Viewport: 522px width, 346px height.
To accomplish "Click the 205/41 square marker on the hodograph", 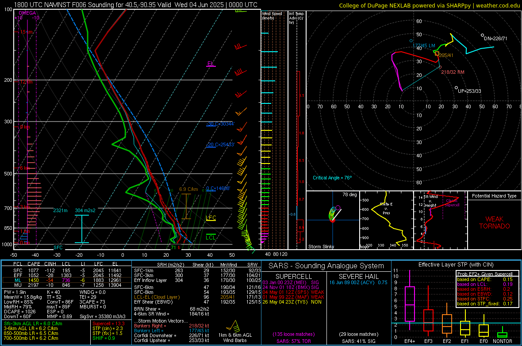I will [x=437, y=53].
